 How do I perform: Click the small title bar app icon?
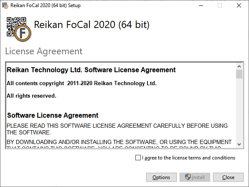tap(5, 5)
